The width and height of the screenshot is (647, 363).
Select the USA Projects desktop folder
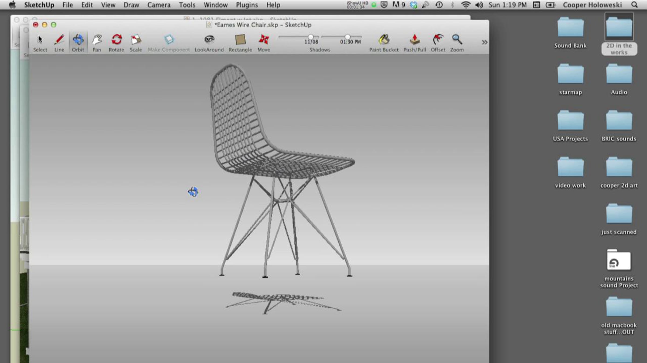click(x=570, y=121)
